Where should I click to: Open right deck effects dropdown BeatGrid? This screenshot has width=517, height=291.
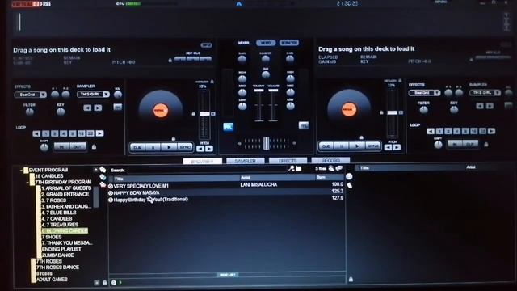424,93
